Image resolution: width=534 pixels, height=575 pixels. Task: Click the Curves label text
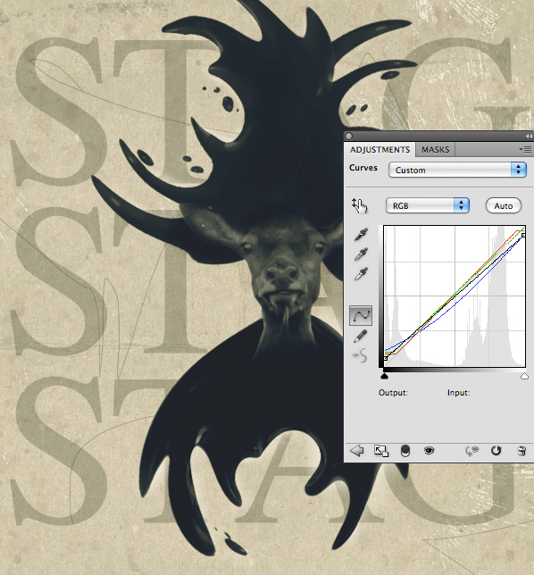click(x=363, y=168)
